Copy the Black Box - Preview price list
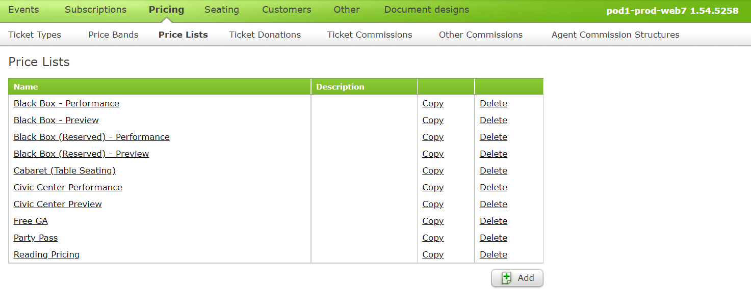 click(433, 120)
